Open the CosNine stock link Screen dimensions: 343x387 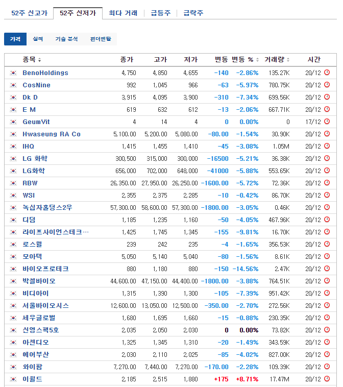point(37,85)
